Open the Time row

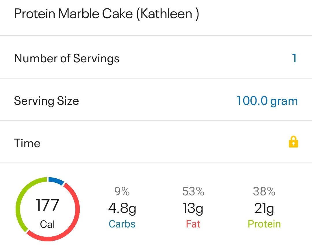[x=27, y=143]
